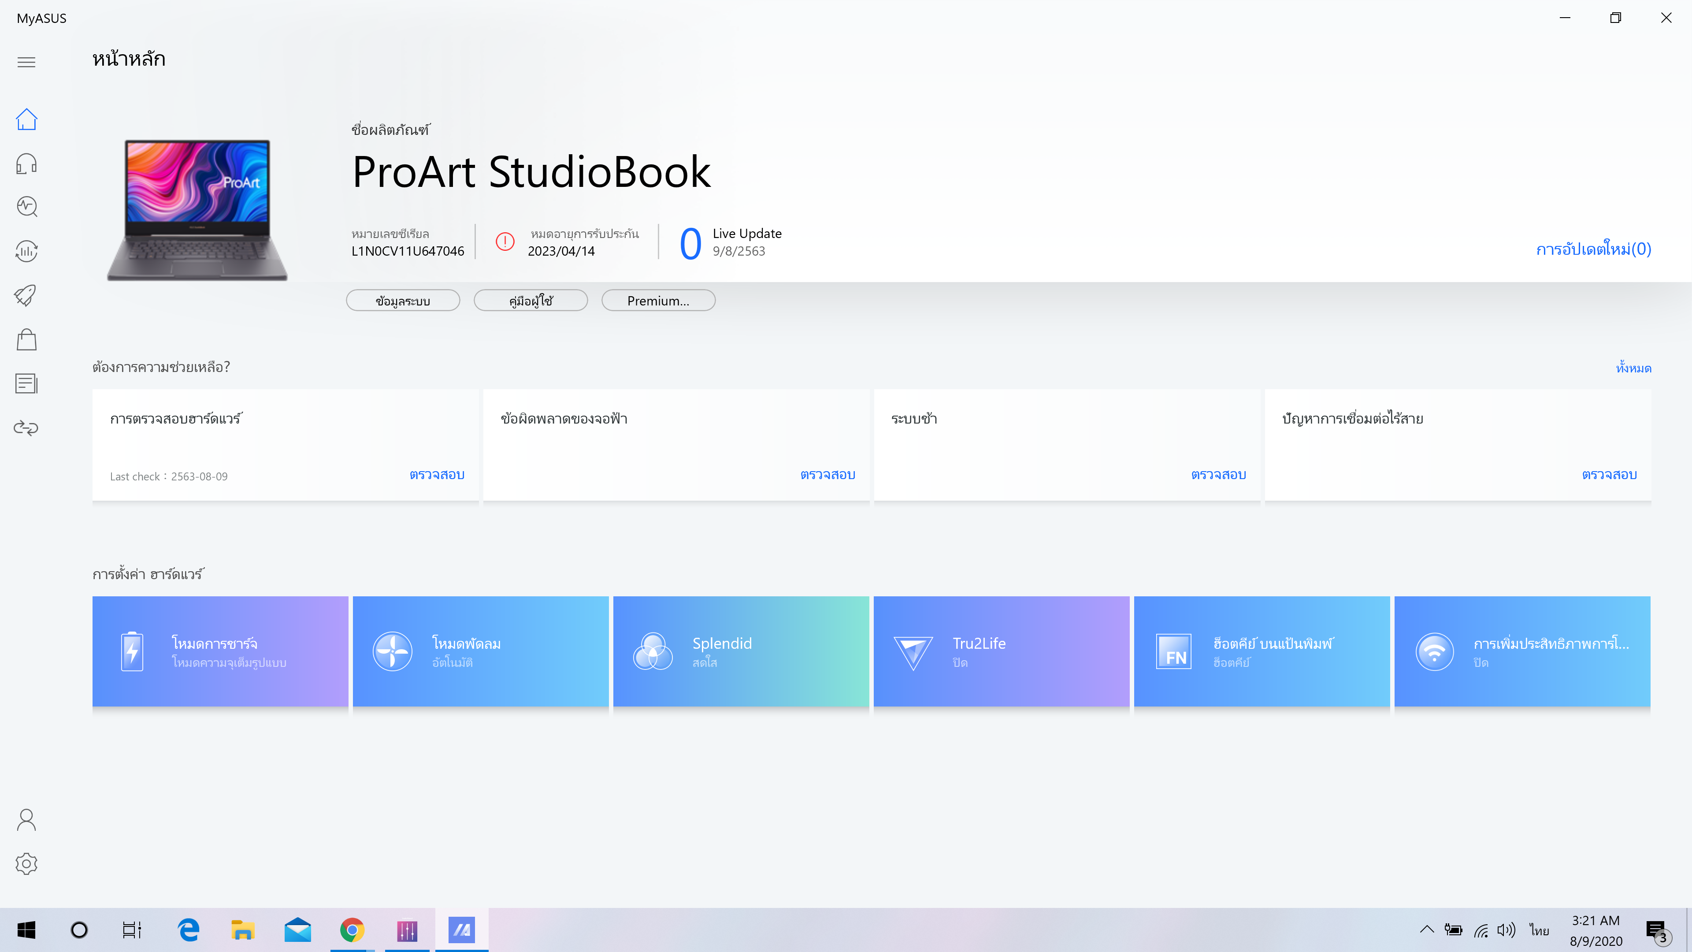Open the คู่มือผู้ใช้ user manual button
Screen dimensions: 1692x952
531,300
